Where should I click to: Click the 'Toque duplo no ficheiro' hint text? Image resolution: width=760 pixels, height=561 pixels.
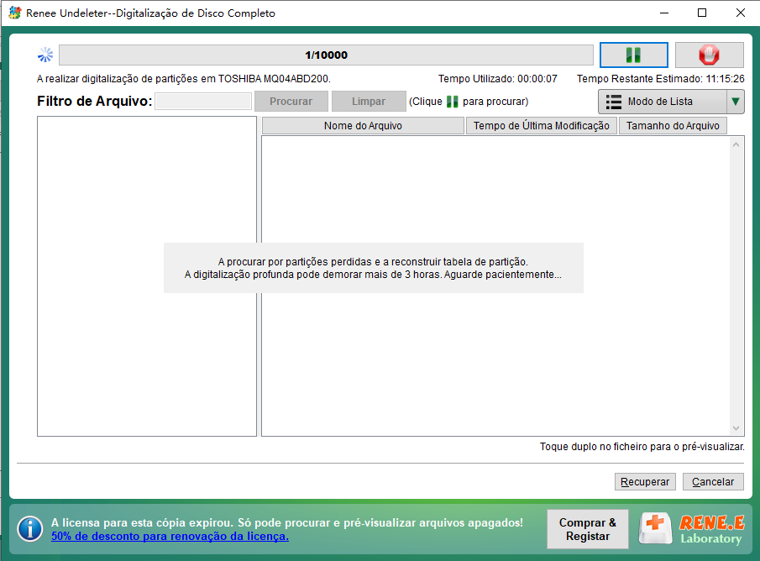coord(642,447)
